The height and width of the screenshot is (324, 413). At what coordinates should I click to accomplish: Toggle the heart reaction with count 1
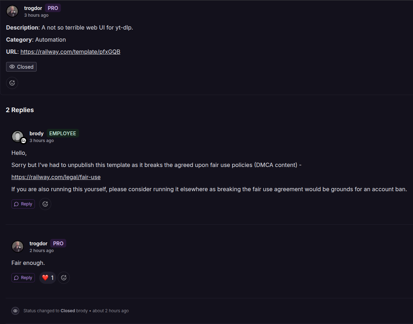click(x=48, y=278)
